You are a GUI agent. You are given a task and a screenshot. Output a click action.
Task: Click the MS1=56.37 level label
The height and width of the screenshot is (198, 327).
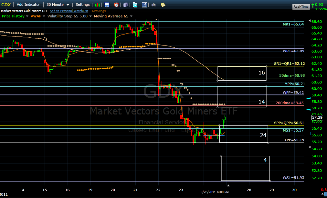[x=294, y=130]
